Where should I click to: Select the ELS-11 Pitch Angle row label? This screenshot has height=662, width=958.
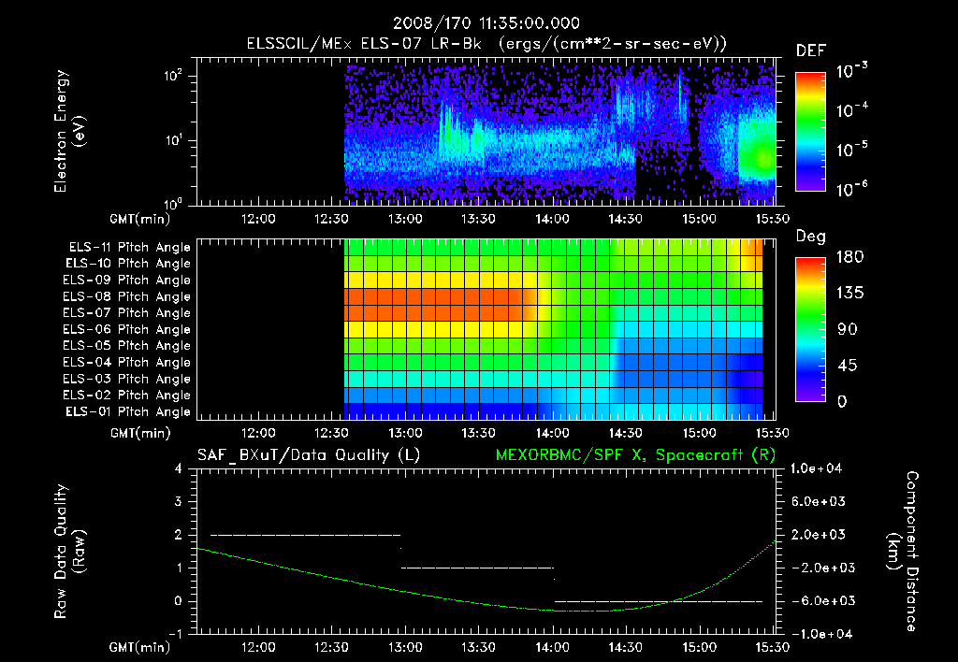(x=129, y=248)
